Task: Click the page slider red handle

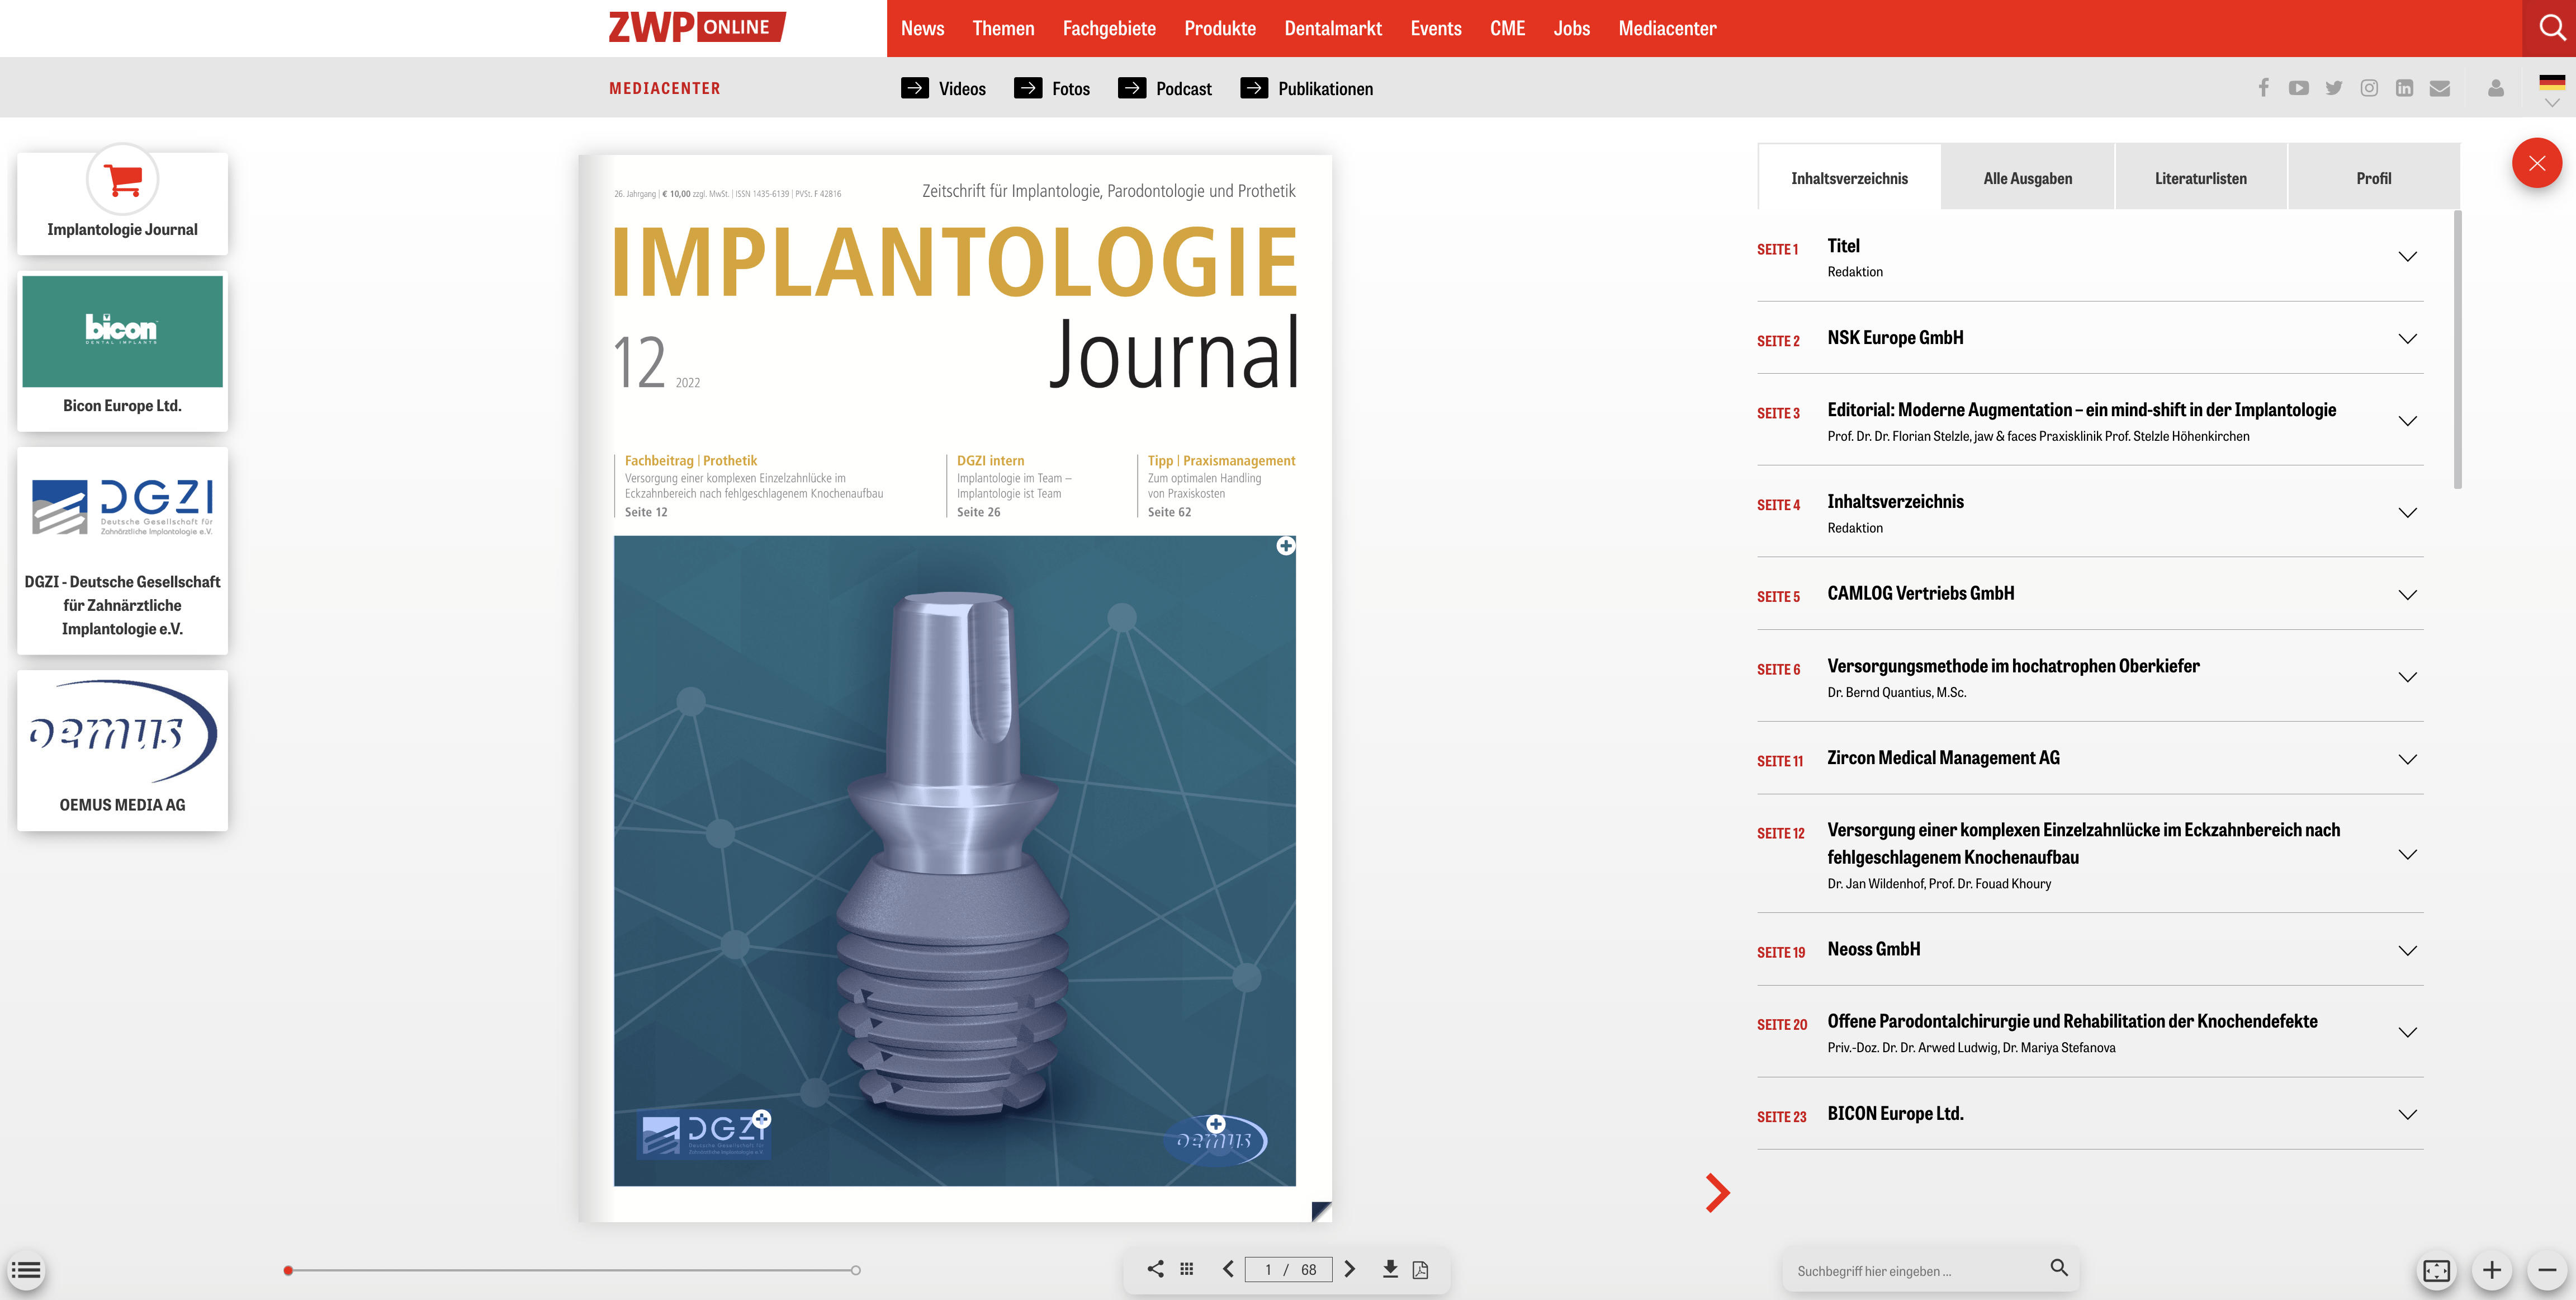Action: point(288,1270)
